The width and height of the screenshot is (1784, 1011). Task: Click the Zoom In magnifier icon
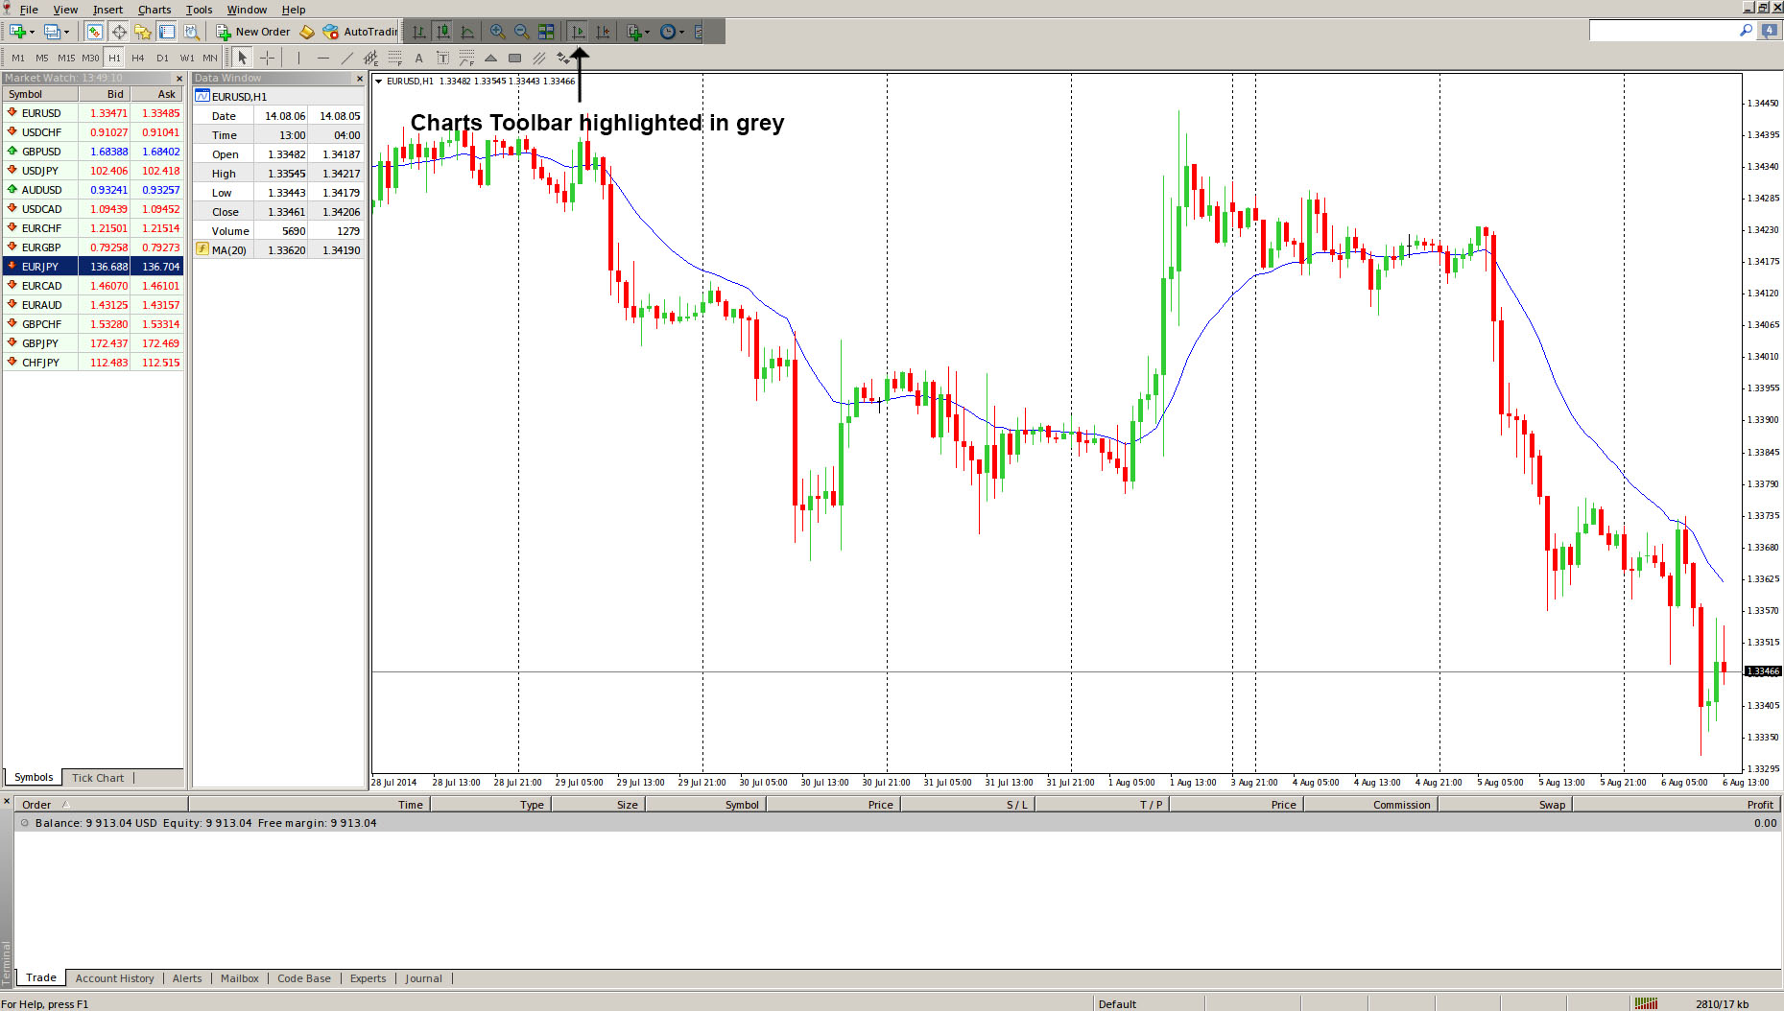(497, 32)
